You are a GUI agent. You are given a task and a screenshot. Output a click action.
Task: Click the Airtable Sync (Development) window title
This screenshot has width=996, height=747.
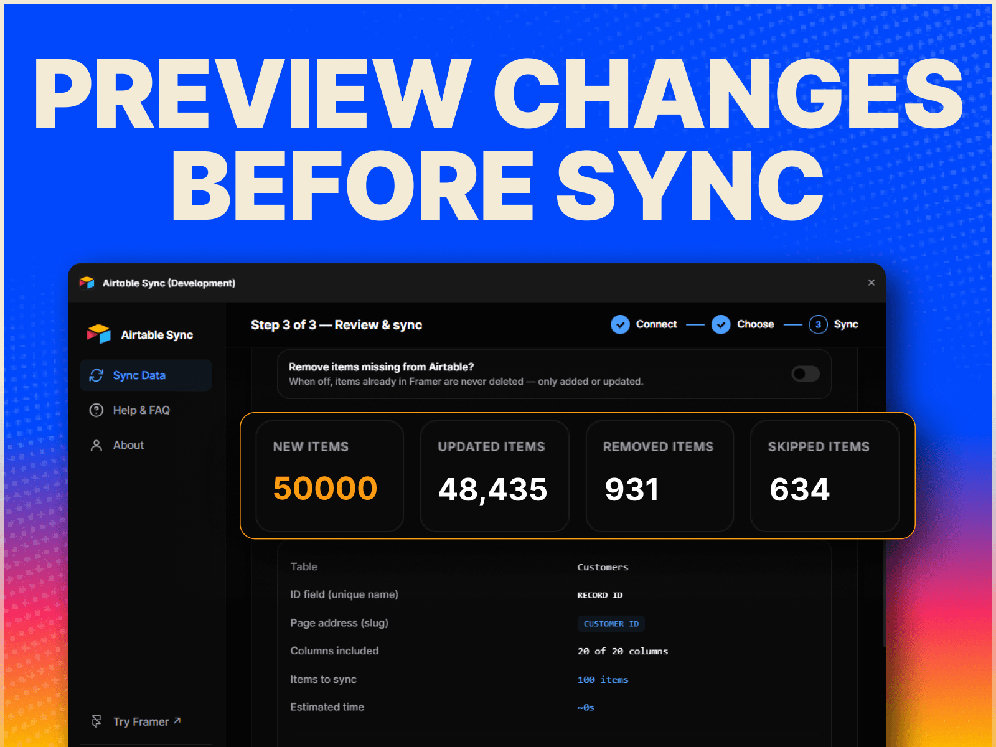pos(169,283)
